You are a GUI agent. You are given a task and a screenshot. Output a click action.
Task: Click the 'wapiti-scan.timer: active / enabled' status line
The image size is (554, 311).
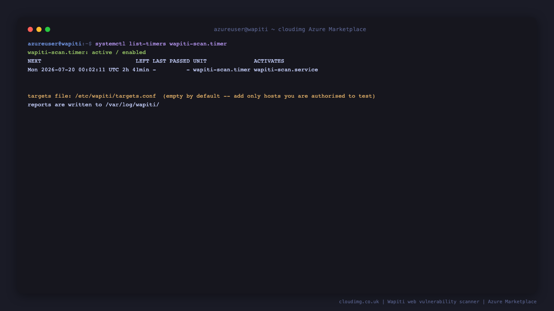pyautogui.click(x=87, y=53)
